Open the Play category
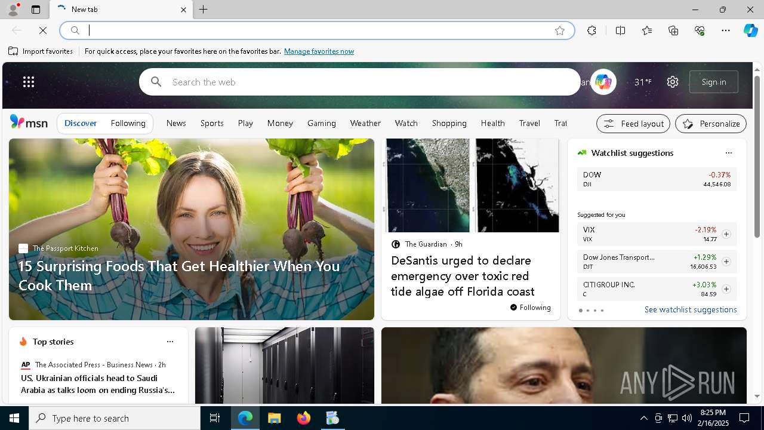The height and width of the screenshot is (430, 764). click(245, 123)
